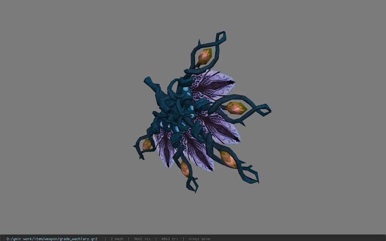386x241 pixels.
Task: Click the '2 mesh' status entry
Action: pyautogui.click(x=117, y=239)
